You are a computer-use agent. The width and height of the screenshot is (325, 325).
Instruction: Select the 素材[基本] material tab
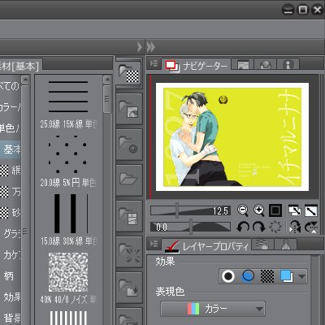pos(20,66)
